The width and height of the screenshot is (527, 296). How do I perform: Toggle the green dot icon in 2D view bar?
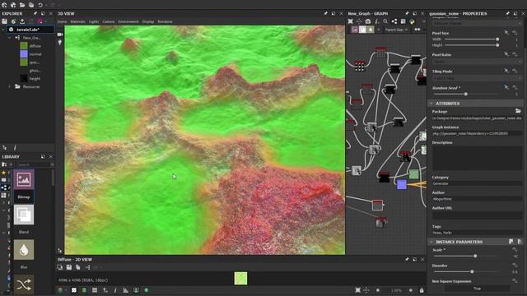tap(147, 290)
